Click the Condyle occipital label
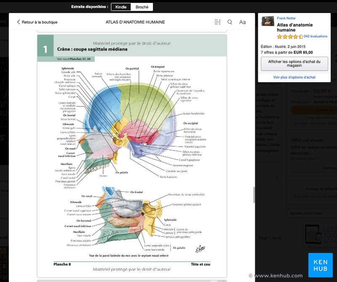Viewport: 337px width, 282px height. point(177,171)
